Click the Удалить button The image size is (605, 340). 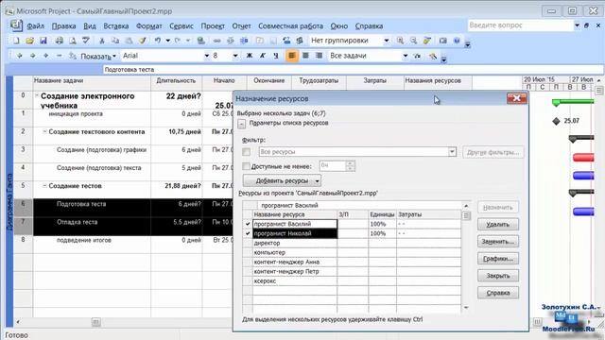[498, 225]
